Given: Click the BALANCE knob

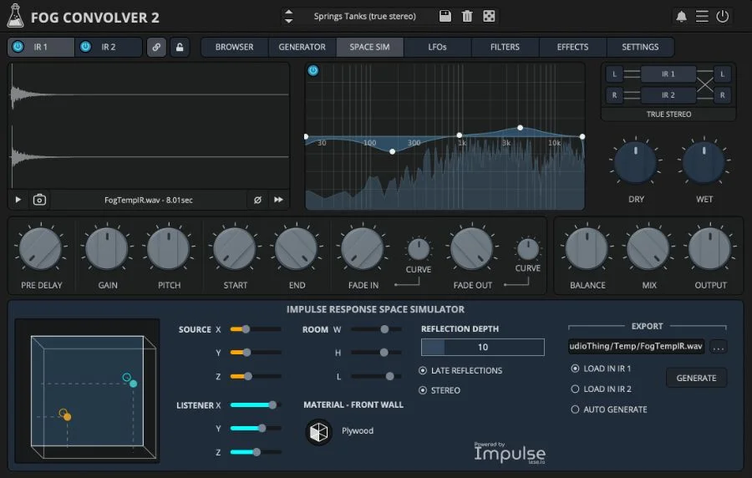Looking at the screenshot, I should coord(587,249).
